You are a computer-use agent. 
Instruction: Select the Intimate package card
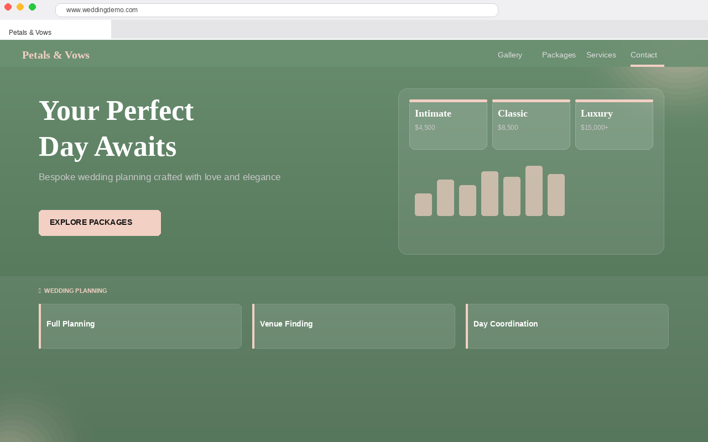[x=448, y=124]
